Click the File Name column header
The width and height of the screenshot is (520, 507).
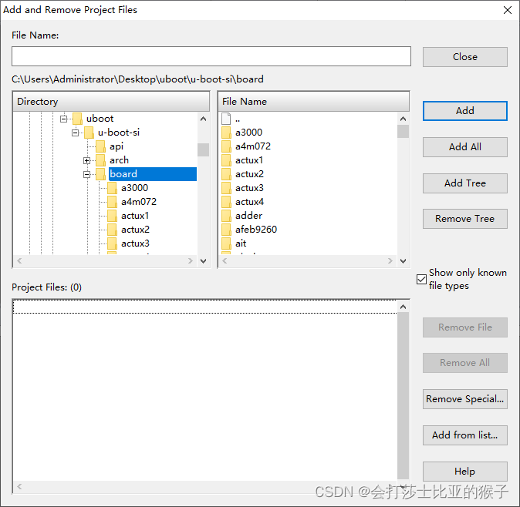313,102
